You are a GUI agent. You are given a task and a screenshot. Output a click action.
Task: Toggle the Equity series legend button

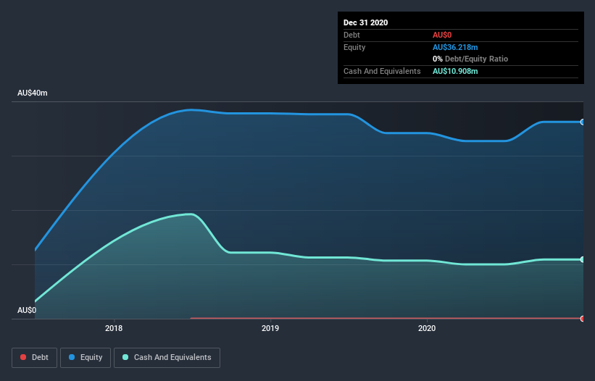point(86,358)
